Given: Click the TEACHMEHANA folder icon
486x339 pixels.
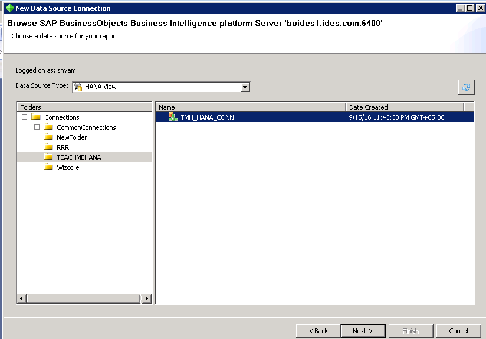Looking at the screenshot, I should 48,157.
